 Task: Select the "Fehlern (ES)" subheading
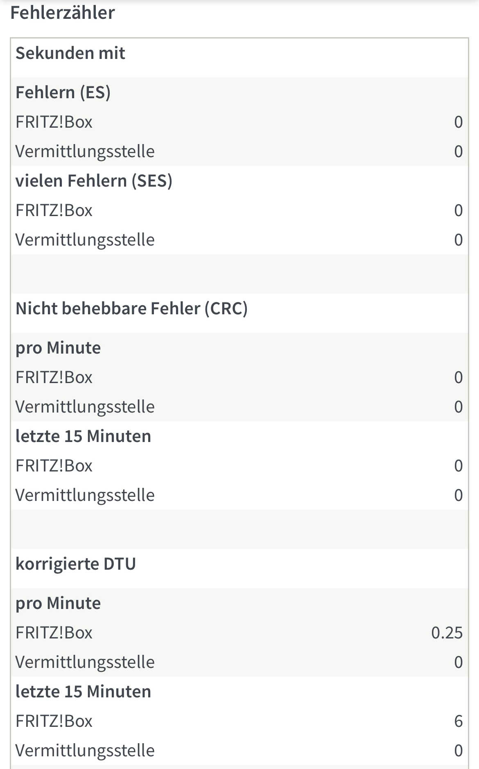(63, 92)
